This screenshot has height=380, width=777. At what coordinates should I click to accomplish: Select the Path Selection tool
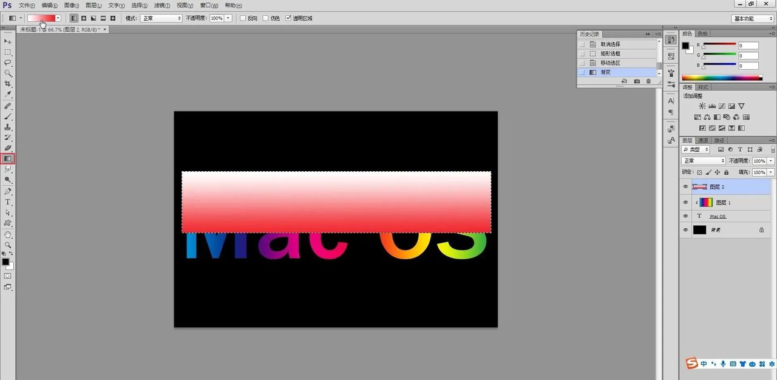8,212
